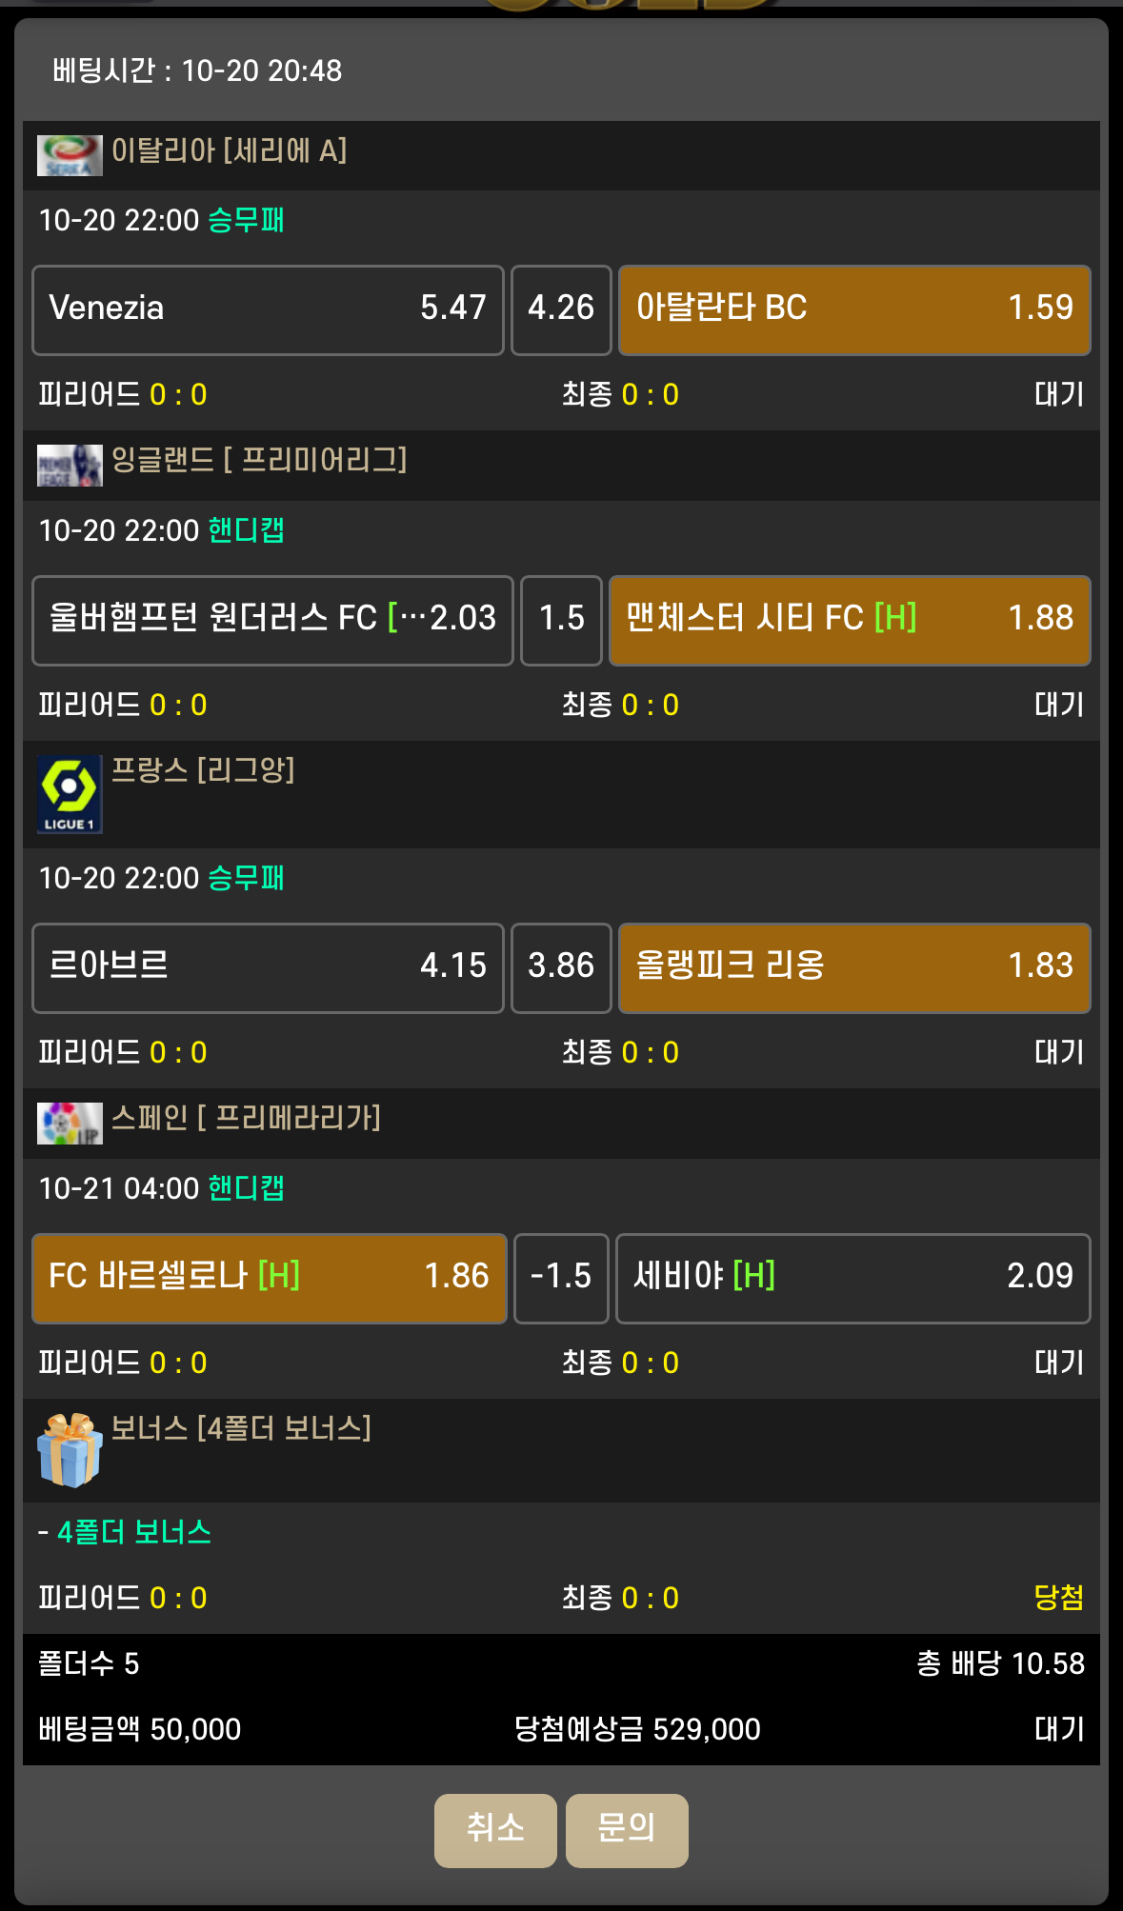Screen dimensions: 1123x1911
Task: Select FC 바르셀로나 handicap 1.86
Action: (x=270, y=1278)
